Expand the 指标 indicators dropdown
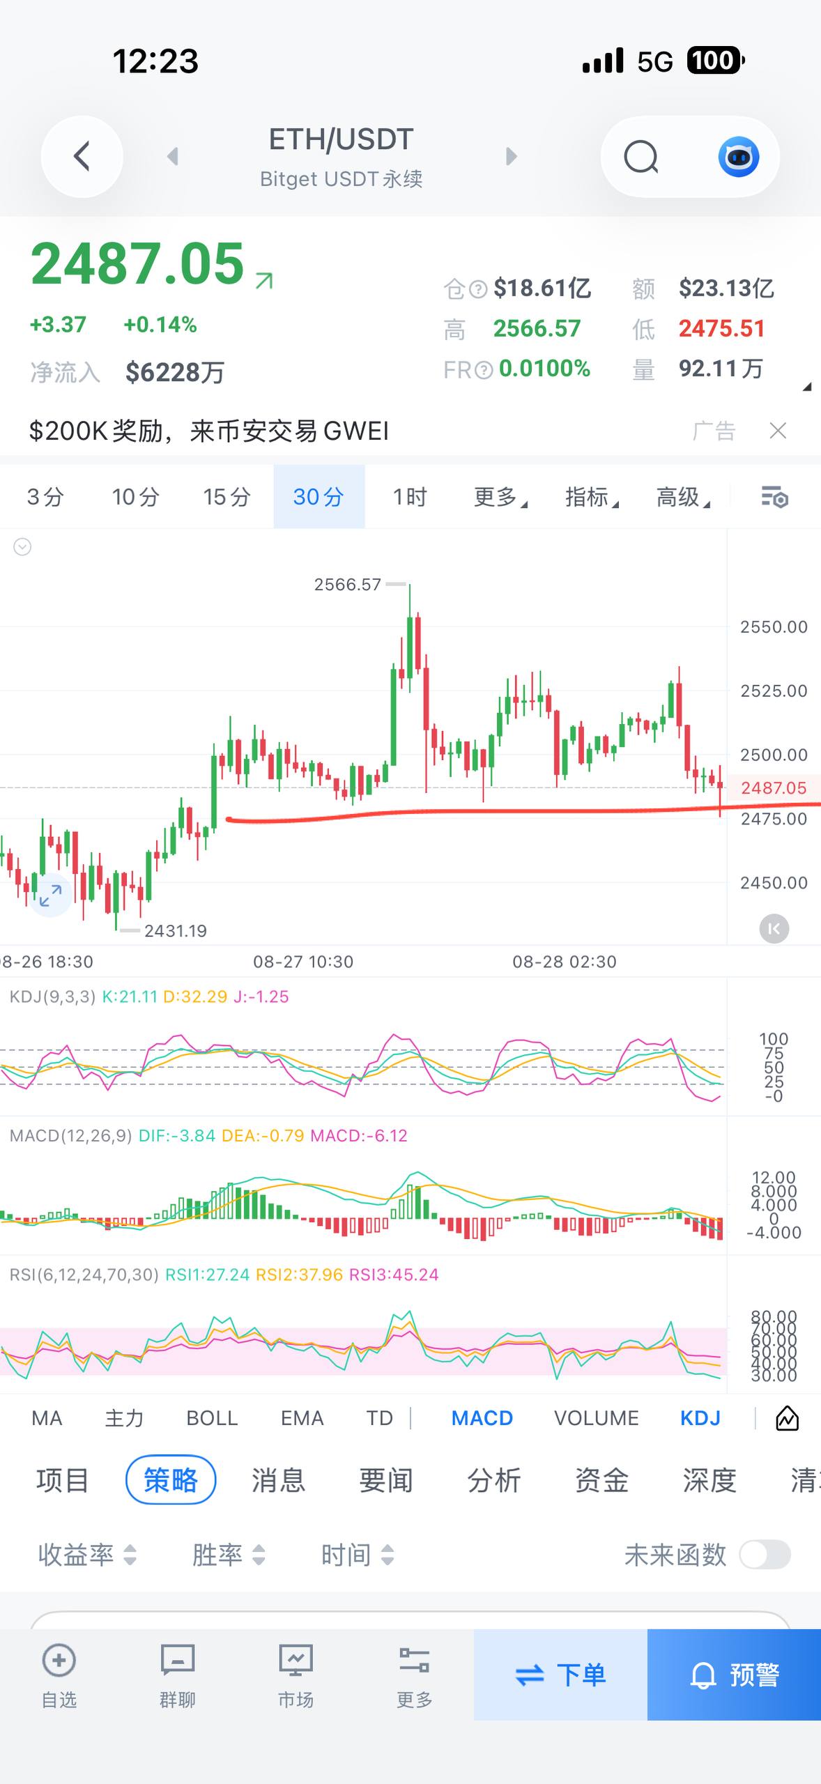Image resolution: width=821 pixels, height=1784 pixels. (592, 497)
